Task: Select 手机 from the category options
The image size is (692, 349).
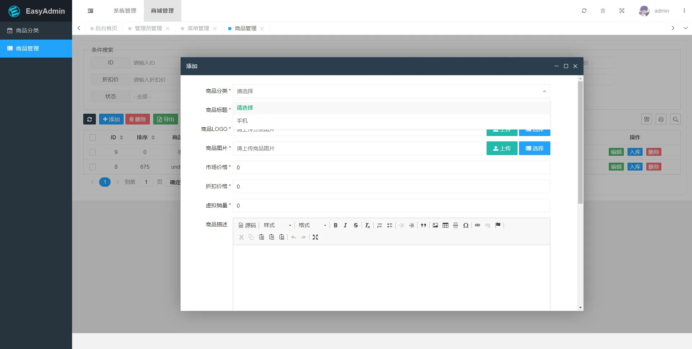Action: point(242,121)
